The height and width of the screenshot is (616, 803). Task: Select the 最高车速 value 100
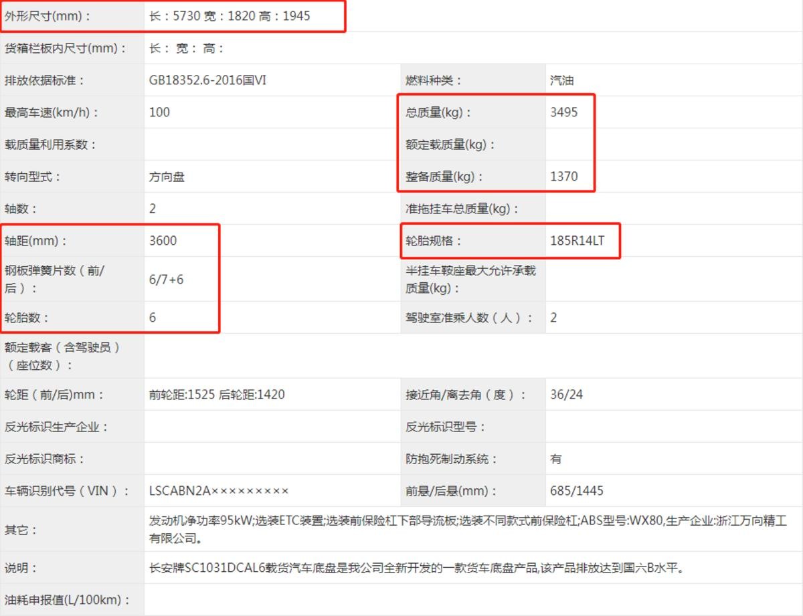pos(160,112)
